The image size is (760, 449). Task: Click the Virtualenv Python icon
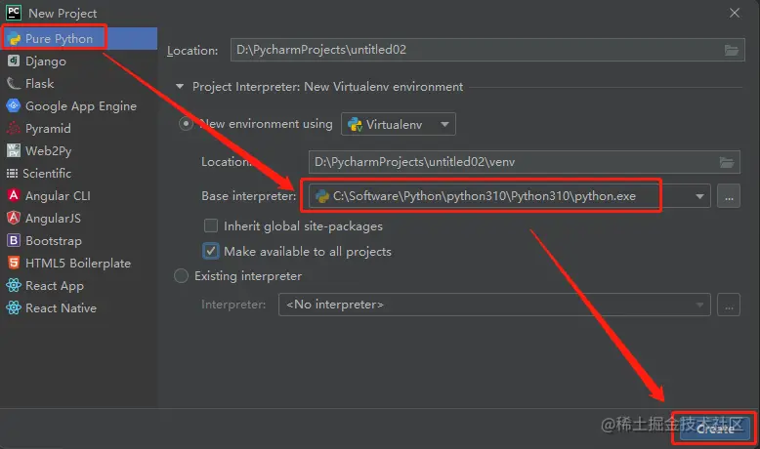[355, 125]
